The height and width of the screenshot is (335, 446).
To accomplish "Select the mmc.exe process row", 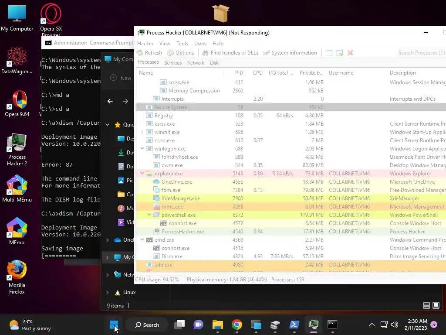I will [x=291, y=206].
